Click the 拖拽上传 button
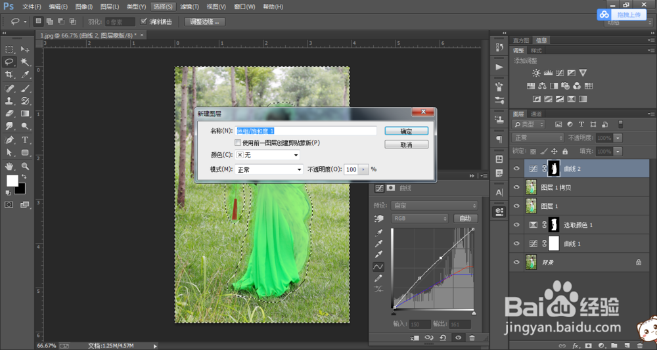This screenshot has width=657, height=350. click(x=622, y=14)
